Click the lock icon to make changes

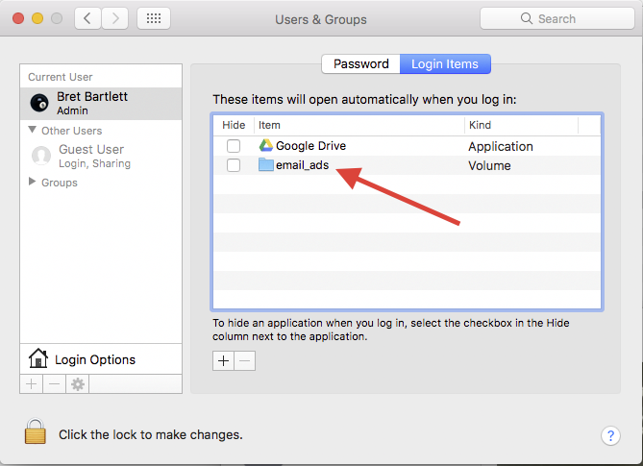click(x=36, y=433)
